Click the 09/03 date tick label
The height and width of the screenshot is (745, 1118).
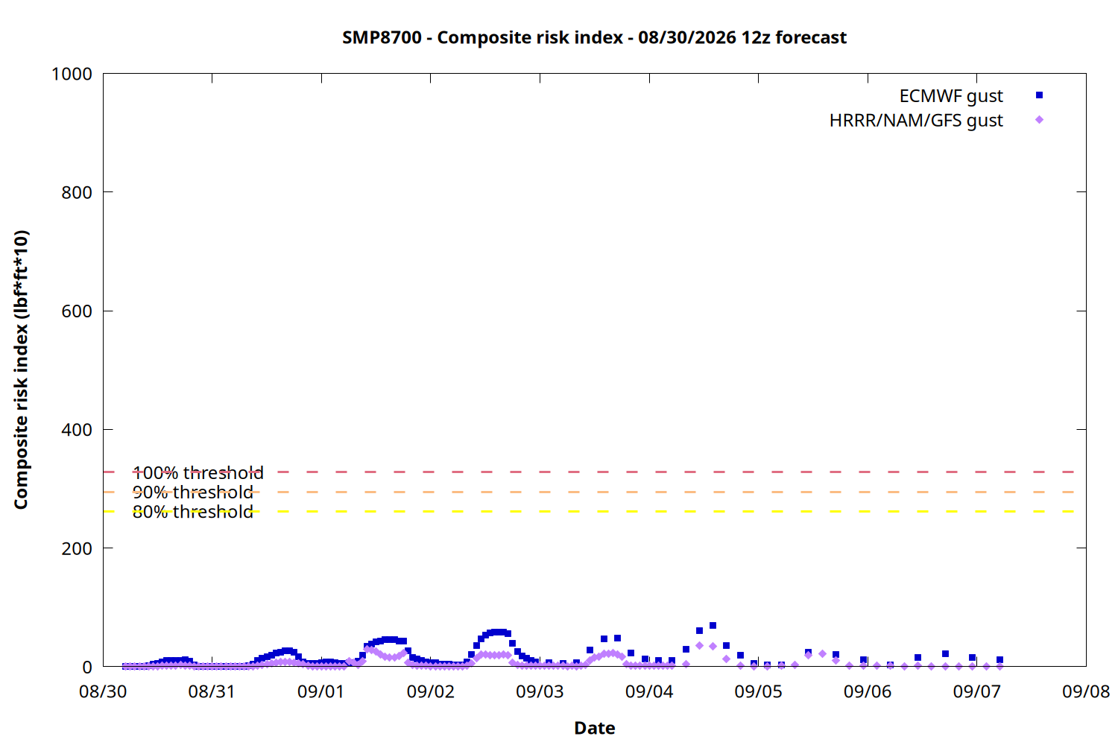click(x=540, y=691)
